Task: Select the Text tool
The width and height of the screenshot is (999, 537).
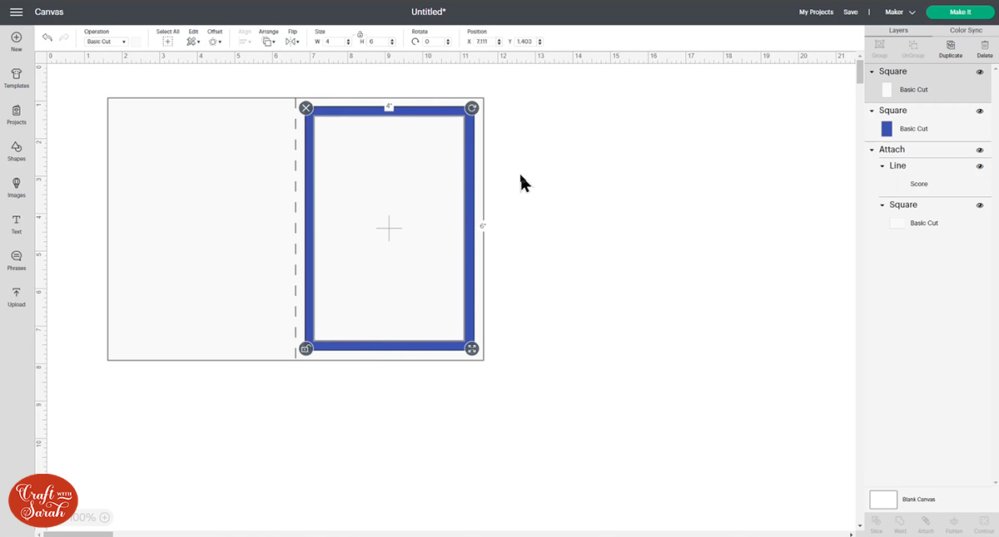Action: [x=16, y=223]
